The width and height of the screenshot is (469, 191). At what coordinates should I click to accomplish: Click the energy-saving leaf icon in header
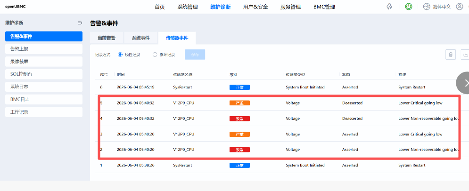pos(389,7)
